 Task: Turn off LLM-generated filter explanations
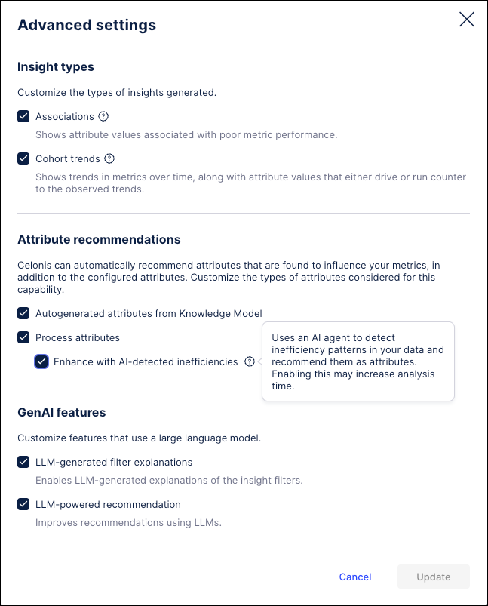(x=23, y=462)
